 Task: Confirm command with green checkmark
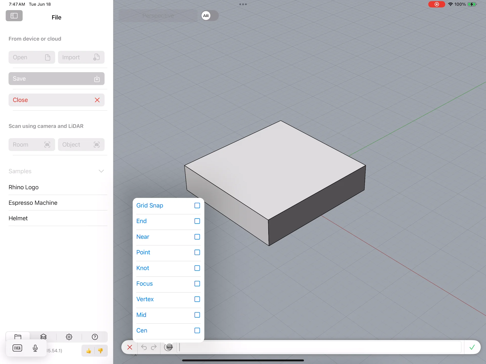472,347
